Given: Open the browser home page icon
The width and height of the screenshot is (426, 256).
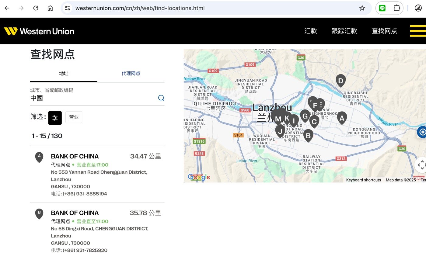Looking at the screenshot, I should [50, 8].
